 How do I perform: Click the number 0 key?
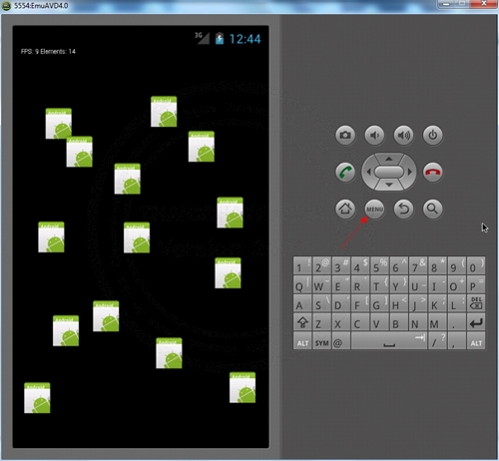[476, 265]
